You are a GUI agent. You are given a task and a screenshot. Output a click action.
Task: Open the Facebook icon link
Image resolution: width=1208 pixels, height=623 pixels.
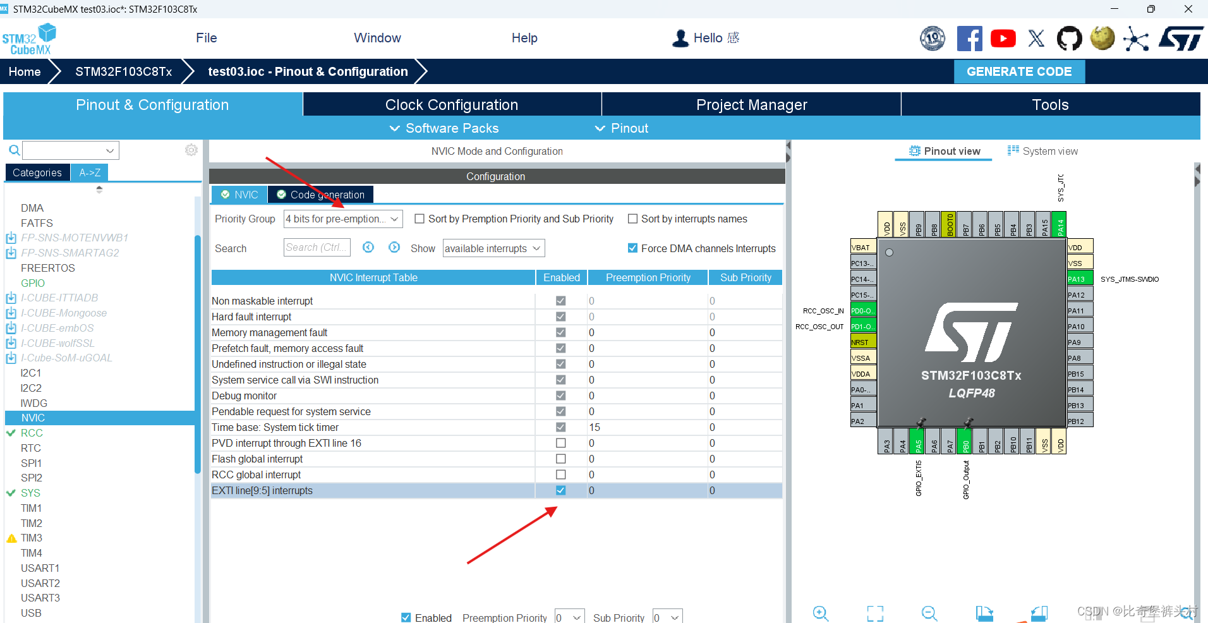point(969,39)
